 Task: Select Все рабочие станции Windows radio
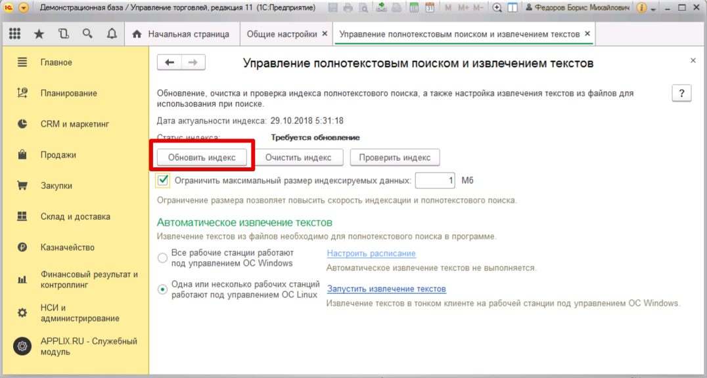(162, 258)
